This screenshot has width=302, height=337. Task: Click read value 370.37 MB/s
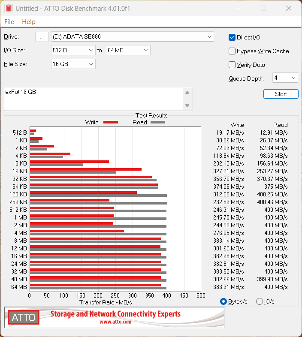click(x=272, y=179)
